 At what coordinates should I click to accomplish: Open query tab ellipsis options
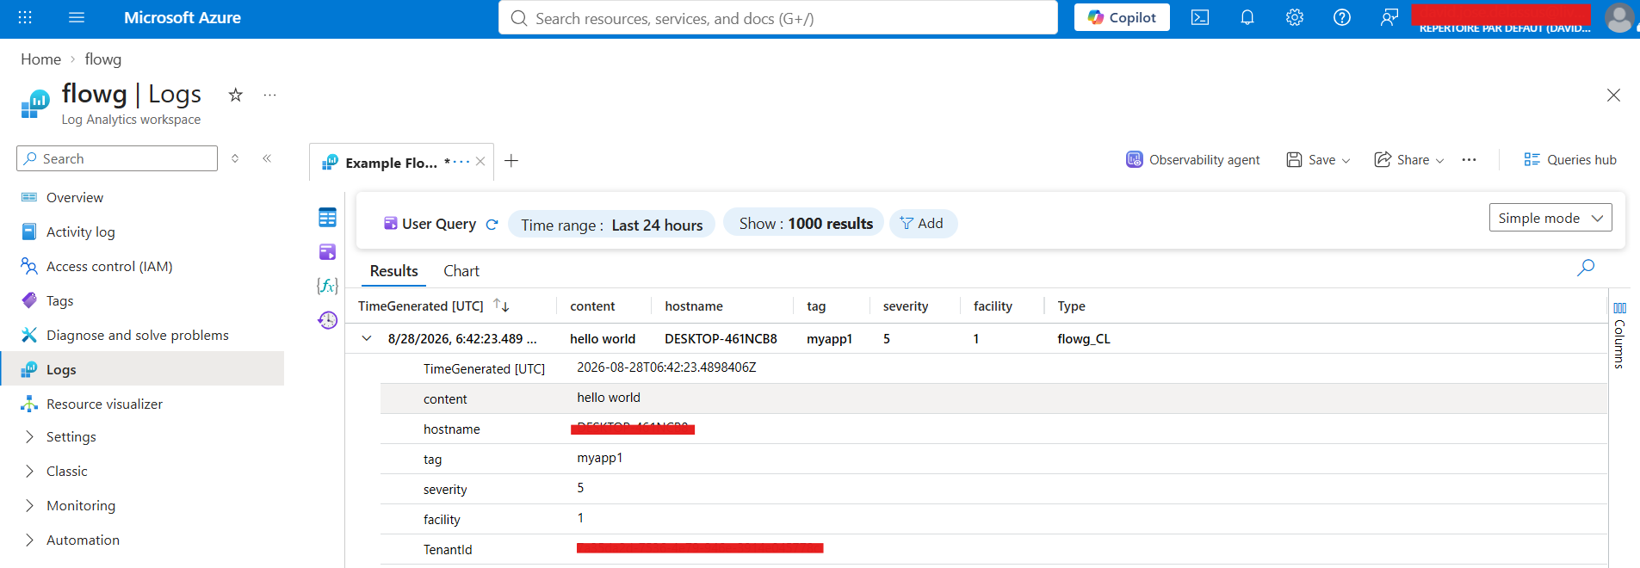coord(463,162)
